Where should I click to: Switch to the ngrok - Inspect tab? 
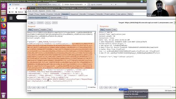tap(100, 4)
